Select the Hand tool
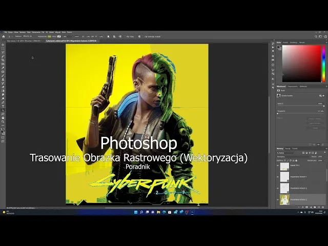328x246 pixels. point(3,118)
